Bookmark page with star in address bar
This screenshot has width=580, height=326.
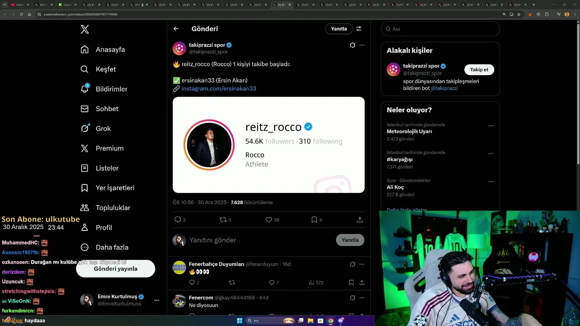pyautogui.click(x=519, y=14)
